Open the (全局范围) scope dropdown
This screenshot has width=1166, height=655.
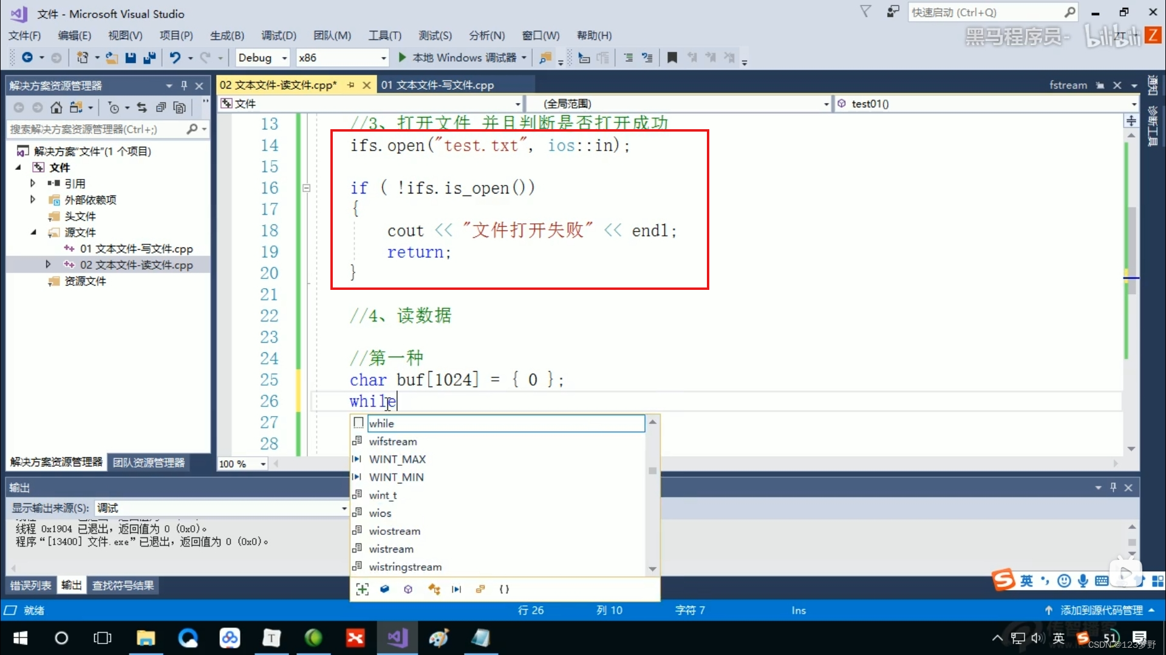[826, 104]
